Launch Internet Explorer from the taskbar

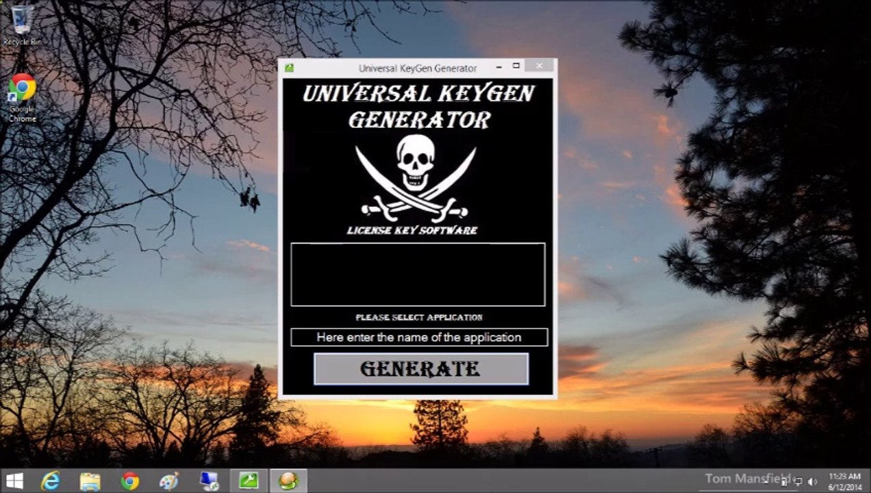tap(50, 481)
